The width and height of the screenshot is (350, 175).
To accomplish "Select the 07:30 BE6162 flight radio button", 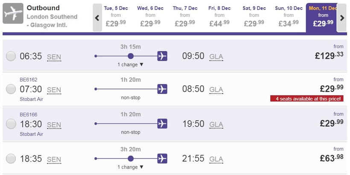I will (11, 89).
